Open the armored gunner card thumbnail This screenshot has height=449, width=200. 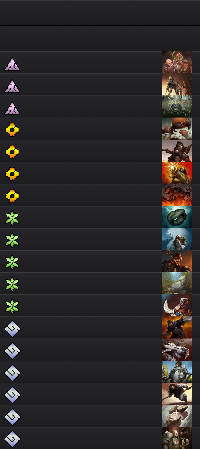[177, 151]
